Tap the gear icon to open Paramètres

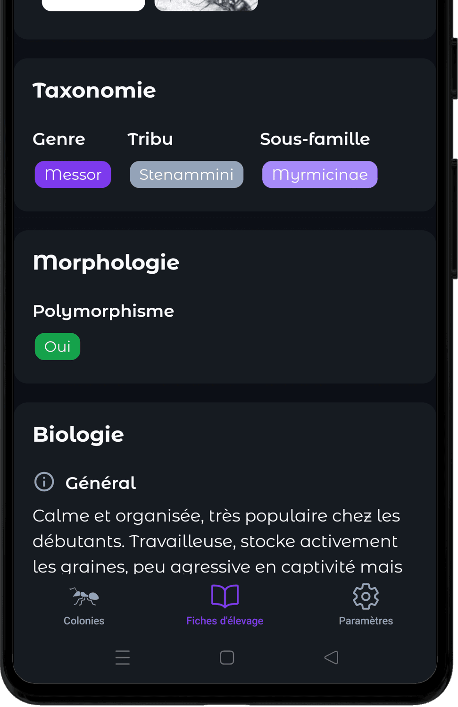tap(366, 596)
